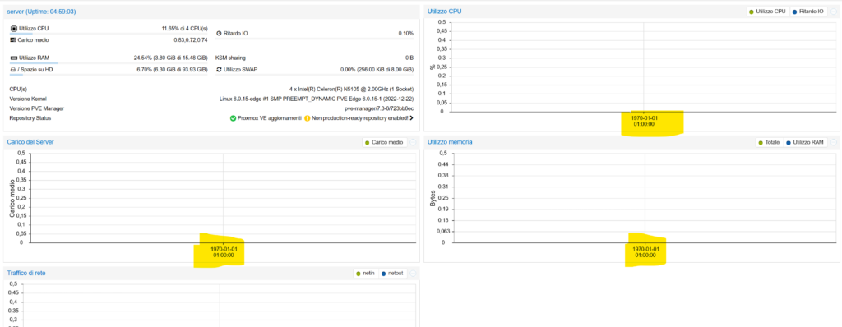Toggle netin series in network legend
The width and height of the screenshot is (842, 327).
(x=365, y=274)
